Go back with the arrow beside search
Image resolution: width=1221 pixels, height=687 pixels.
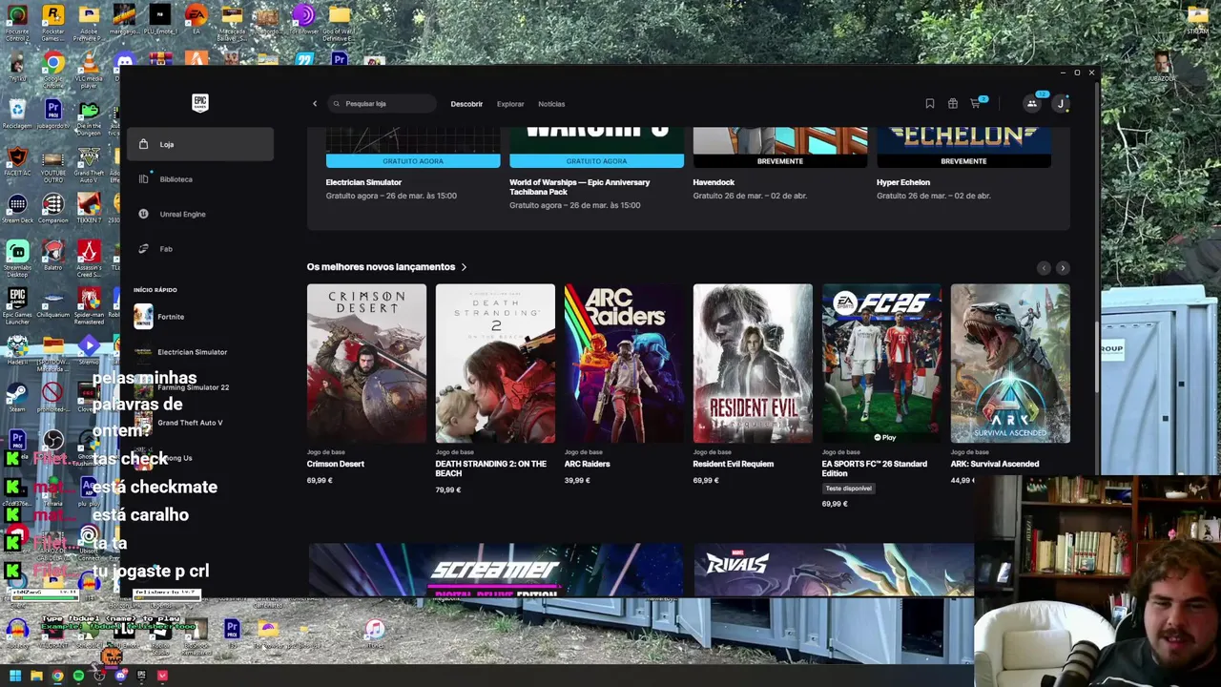tap(315, 104)
